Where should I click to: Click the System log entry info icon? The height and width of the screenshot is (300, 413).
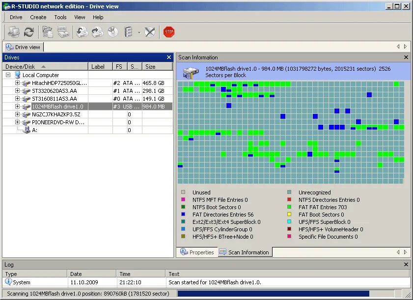[x=8, y=282]
